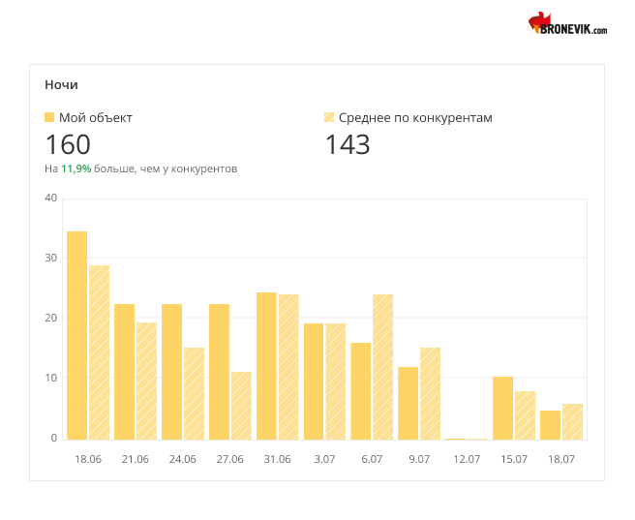
Task: Click the hatched competitor bar for 6.07
Action: click(383, 367)
